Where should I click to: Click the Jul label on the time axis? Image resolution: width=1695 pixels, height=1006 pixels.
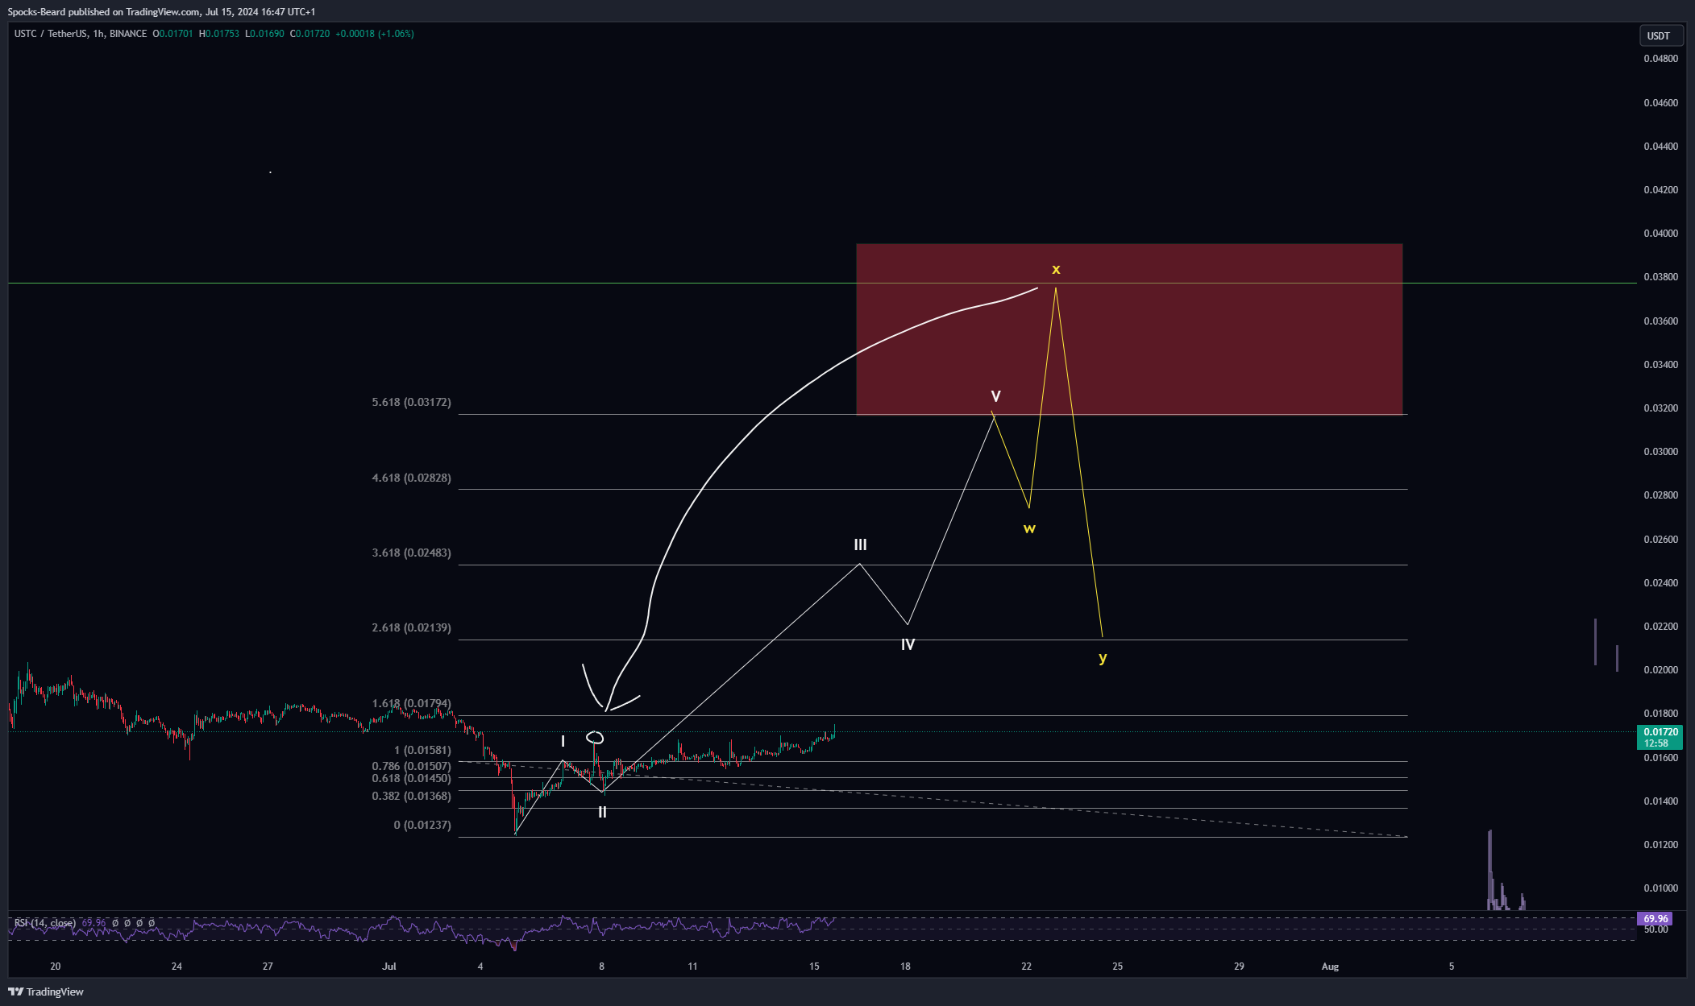click(x=389, y=967)
